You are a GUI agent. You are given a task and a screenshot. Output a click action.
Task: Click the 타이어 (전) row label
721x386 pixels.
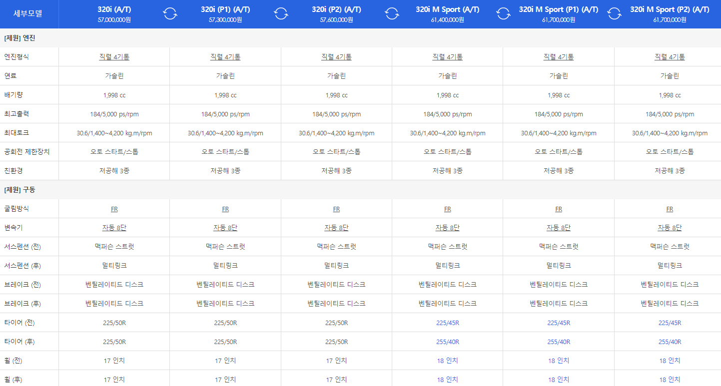19,323
